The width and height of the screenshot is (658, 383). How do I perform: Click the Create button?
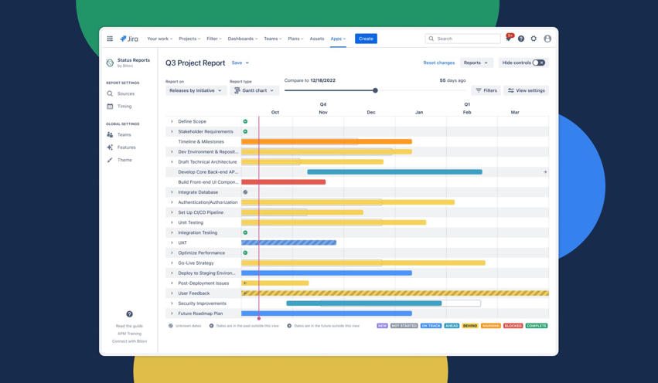point(366,39)
